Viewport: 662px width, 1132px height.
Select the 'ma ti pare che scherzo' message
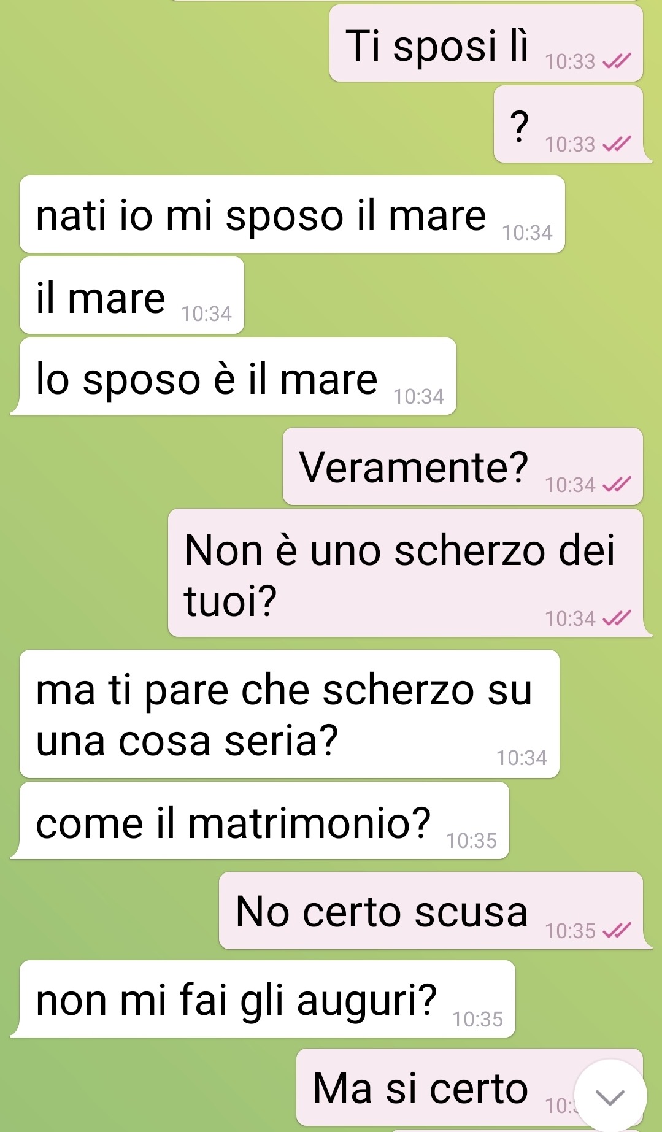(x=290, y=714)
